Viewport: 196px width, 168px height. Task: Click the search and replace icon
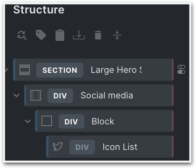(22, 35)
